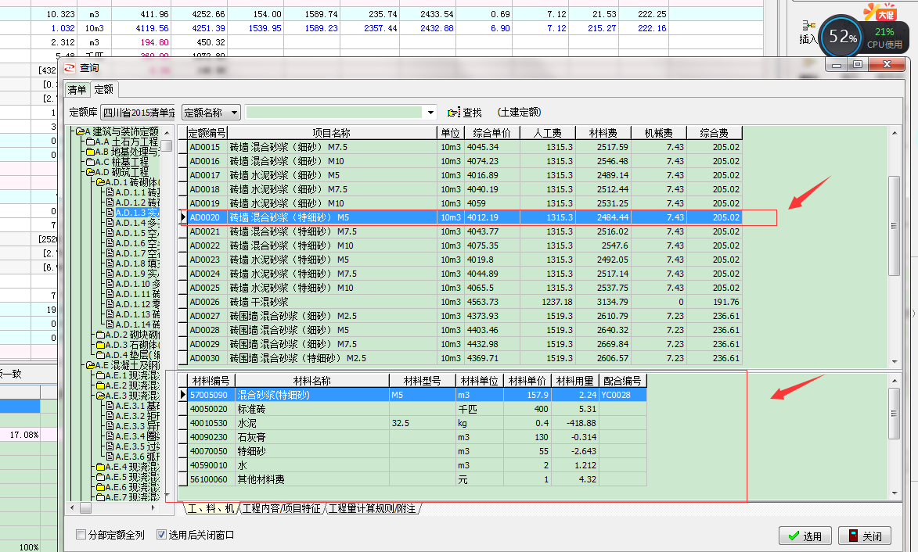The image size is (918, 552).
Task: Select material row 40050020 标准砖
Action: tap(417, 409)
